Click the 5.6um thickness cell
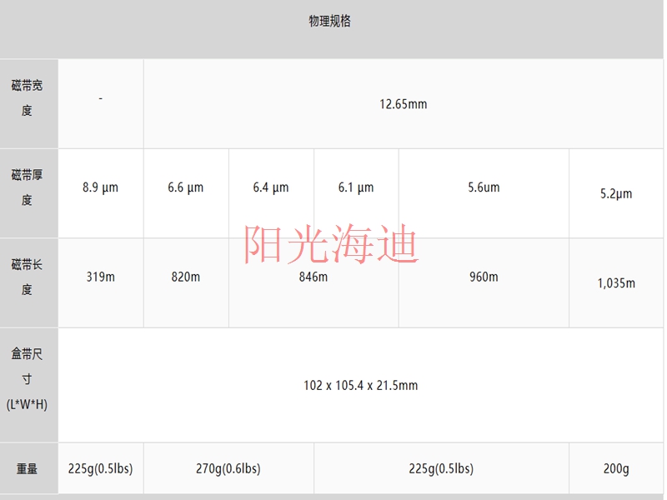Screen dimensions: 667x500 (484, 187)
